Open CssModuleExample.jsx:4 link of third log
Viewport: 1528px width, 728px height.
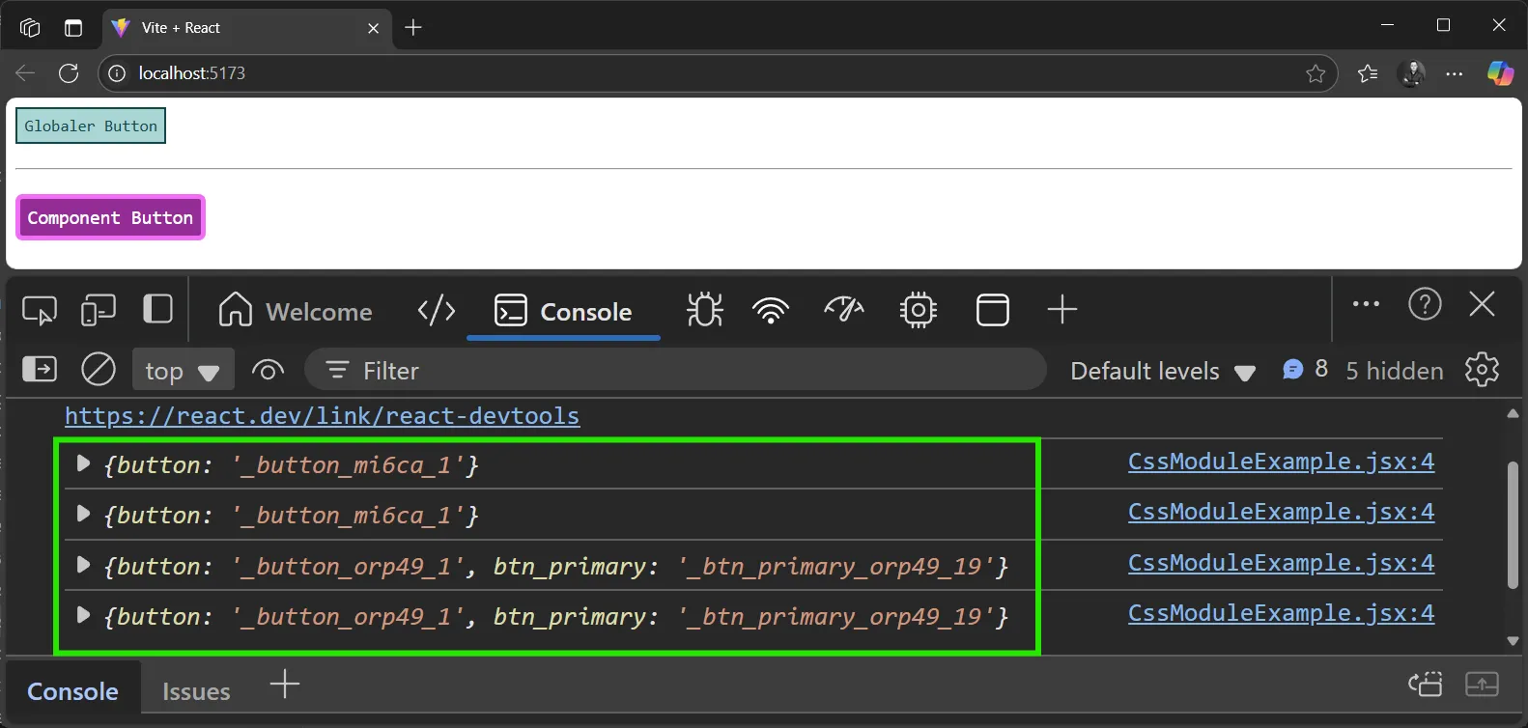click(x=1281, y=563)
